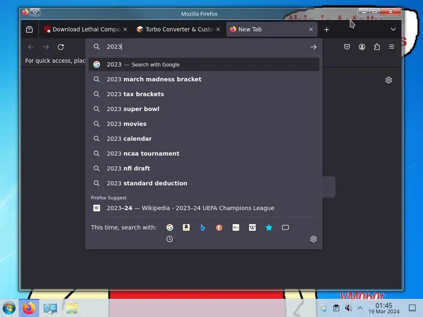Pick '2023 super bowl' suggestion
Viewport: 423px width, 317px height.
(204, 109)
